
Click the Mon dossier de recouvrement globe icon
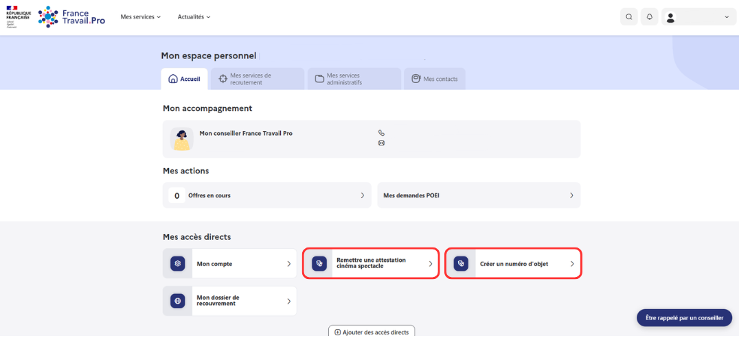pyautogui.click(x=178, y=301)
